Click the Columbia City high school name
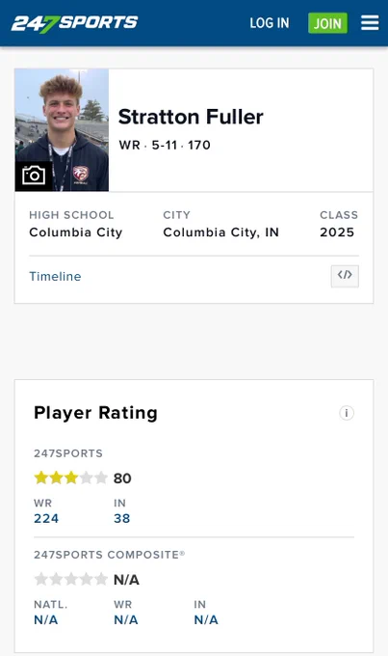 tap(76, 232)
